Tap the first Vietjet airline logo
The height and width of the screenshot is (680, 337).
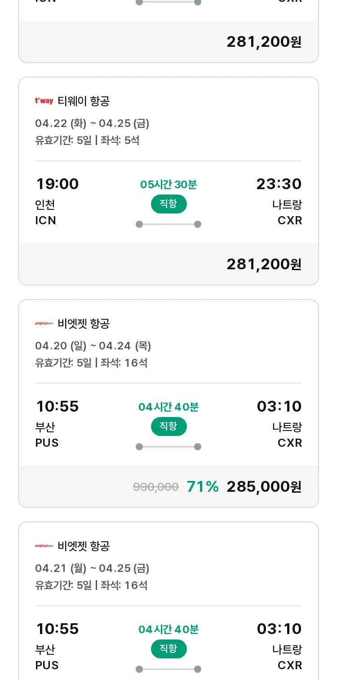click(44, 323)
